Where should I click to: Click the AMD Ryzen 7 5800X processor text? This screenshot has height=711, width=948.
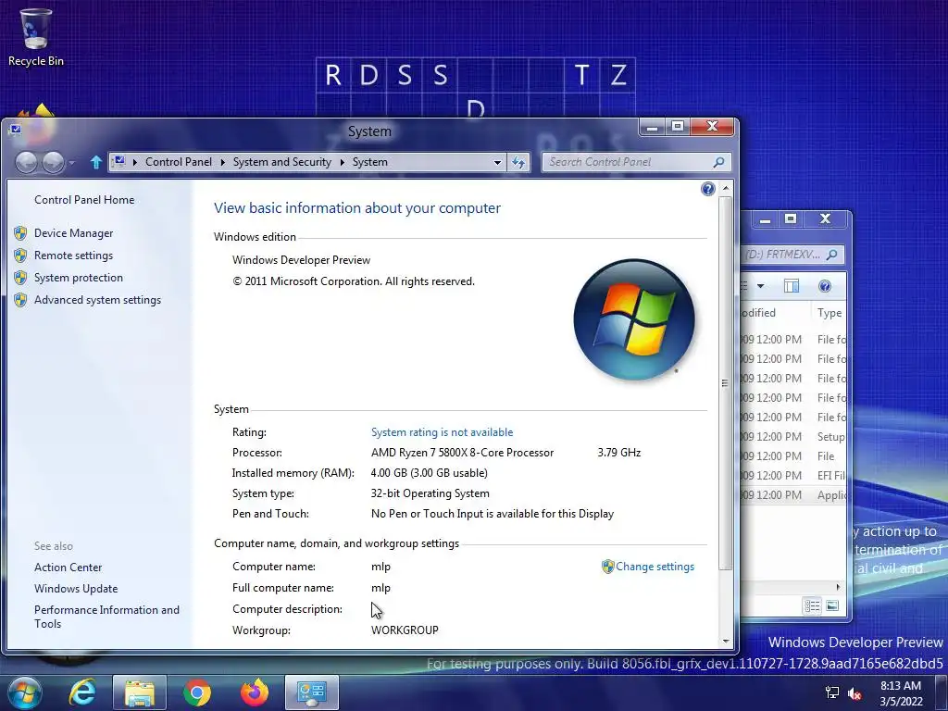click(462, 453)
